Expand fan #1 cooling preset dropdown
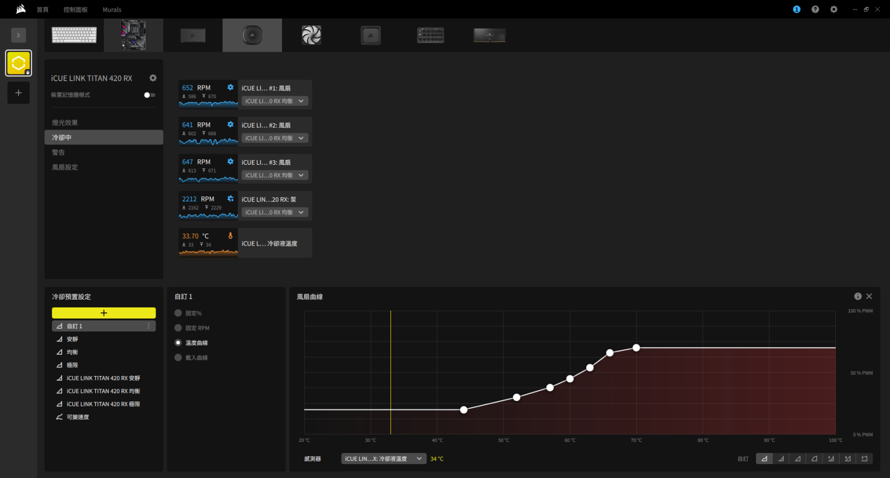 tap(275, 101)
